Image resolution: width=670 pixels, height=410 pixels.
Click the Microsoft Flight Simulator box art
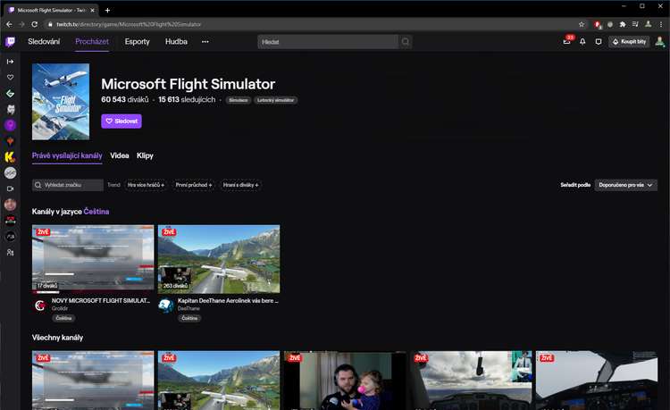point(61,102)
